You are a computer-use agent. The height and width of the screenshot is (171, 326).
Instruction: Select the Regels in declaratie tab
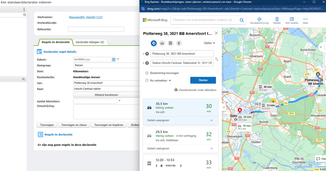tap(55, 42)
